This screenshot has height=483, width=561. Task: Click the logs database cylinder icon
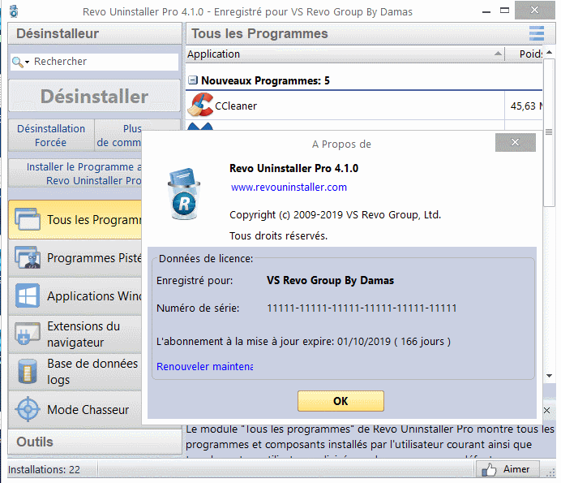pyautogui.click(x=28, y=371)
